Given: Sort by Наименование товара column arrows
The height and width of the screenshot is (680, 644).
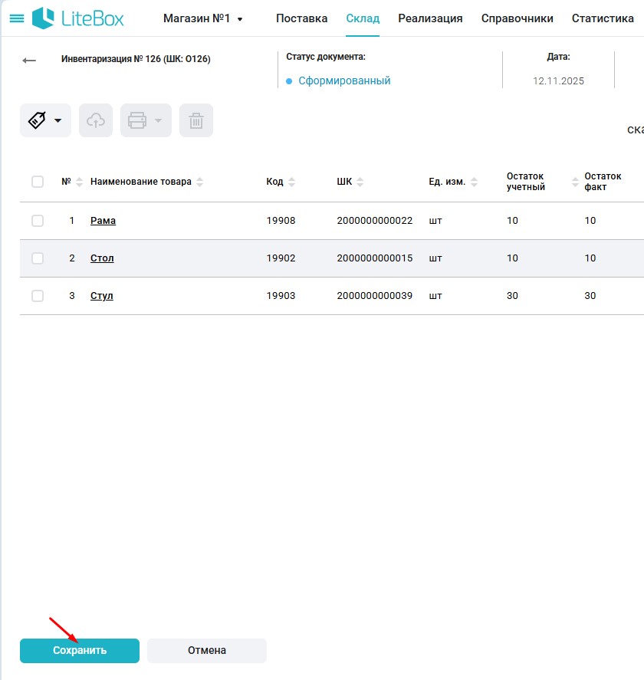Looking at the screenshot, I should click(x=200, y=182).
